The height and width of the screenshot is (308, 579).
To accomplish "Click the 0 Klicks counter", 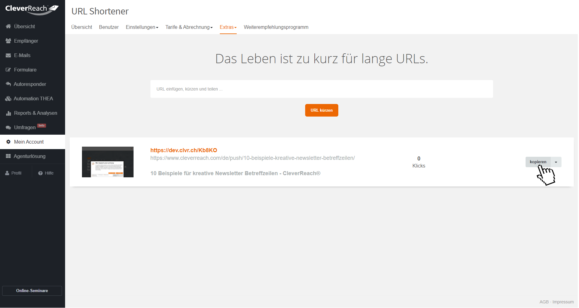I will click(419, 162).
